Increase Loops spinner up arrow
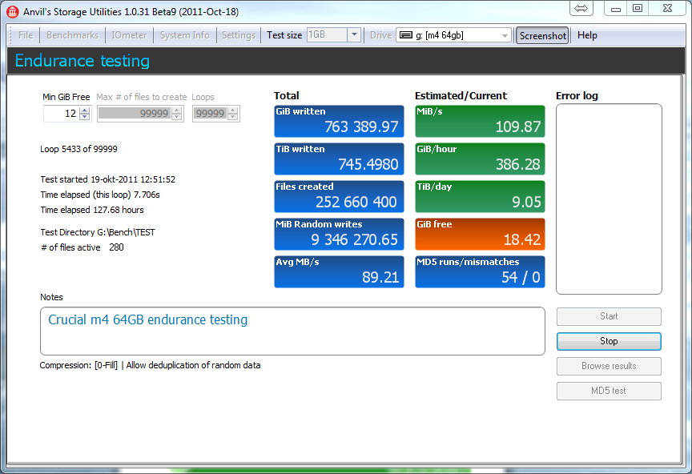The image size is (692, 474). (233, 110)
